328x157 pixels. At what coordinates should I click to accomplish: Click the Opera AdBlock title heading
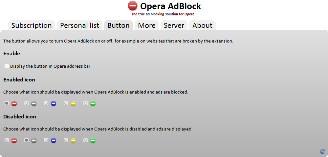click(x=170, y=6)
